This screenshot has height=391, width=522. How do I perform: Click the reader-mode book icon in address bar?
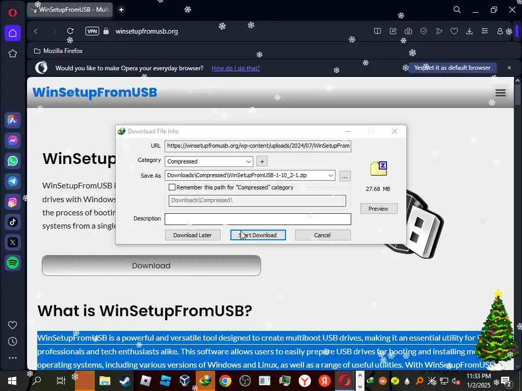[x=377, y=31]
